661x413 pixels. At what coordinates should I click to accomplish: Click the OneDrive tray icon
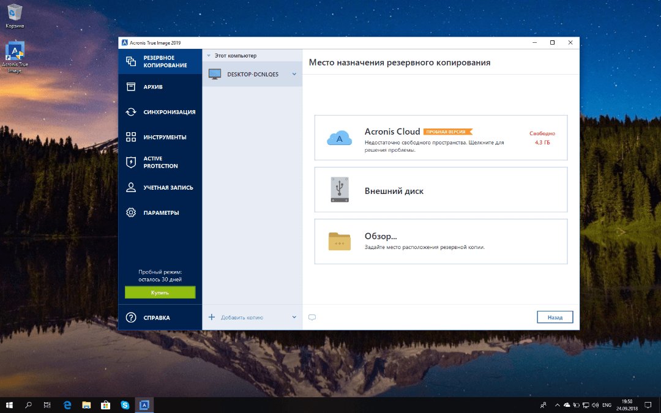pos(567,405)
